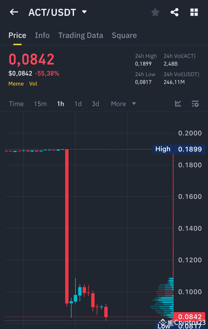
Task: Switch to the Time chart view
Action: tap(16, 104)
